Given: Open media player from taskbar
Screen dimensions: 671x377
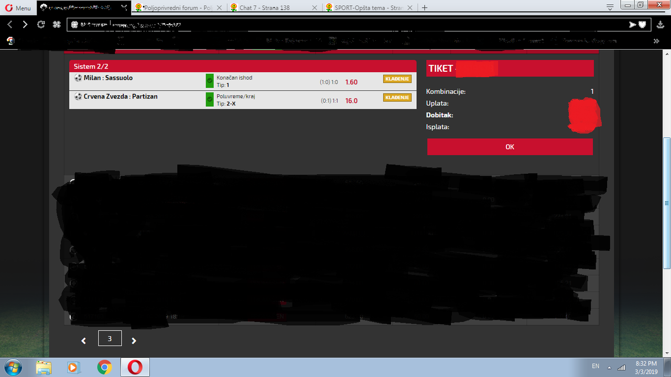Looking at the screenshot, I should point(74,368).
